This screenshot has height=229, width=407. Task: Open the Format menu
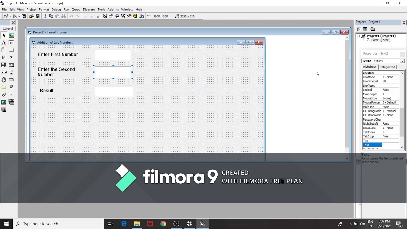44,10
